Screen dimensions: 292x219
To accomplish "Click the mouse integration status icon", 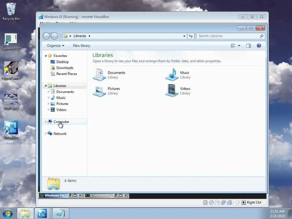I will [x=237, y=202].
